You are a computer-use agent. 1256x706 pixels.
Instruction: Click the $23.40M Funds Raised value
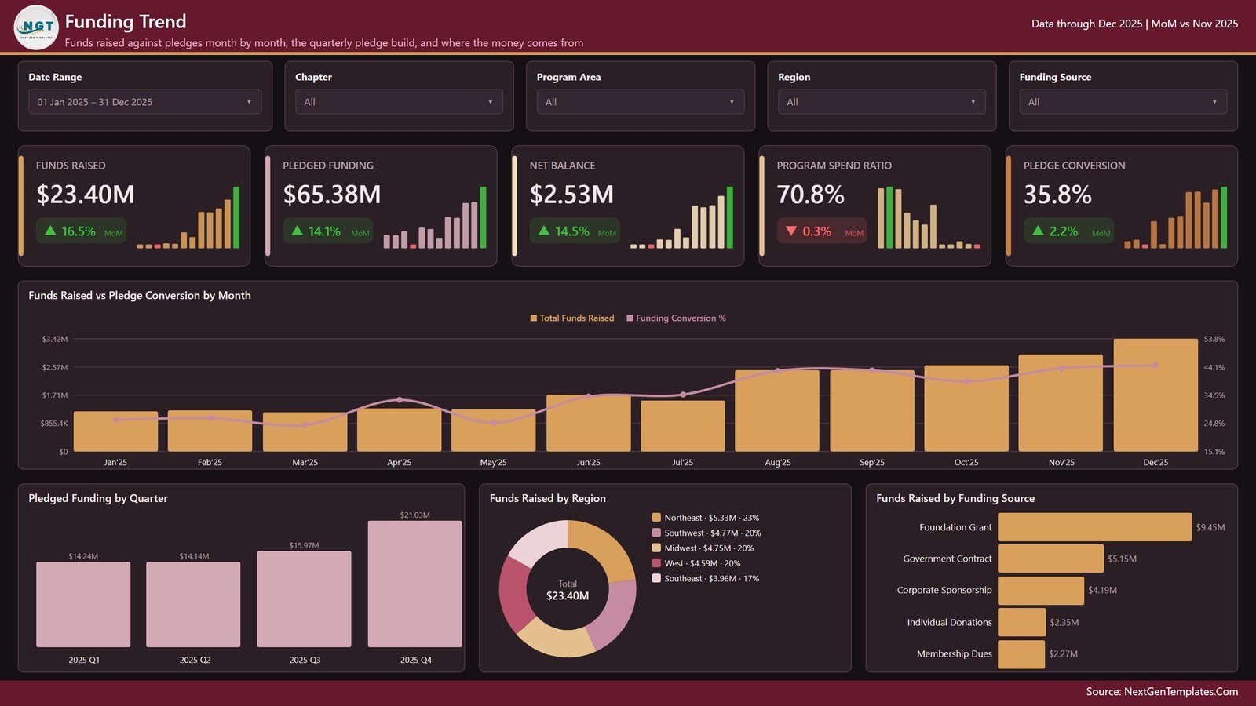pos(86,195)
